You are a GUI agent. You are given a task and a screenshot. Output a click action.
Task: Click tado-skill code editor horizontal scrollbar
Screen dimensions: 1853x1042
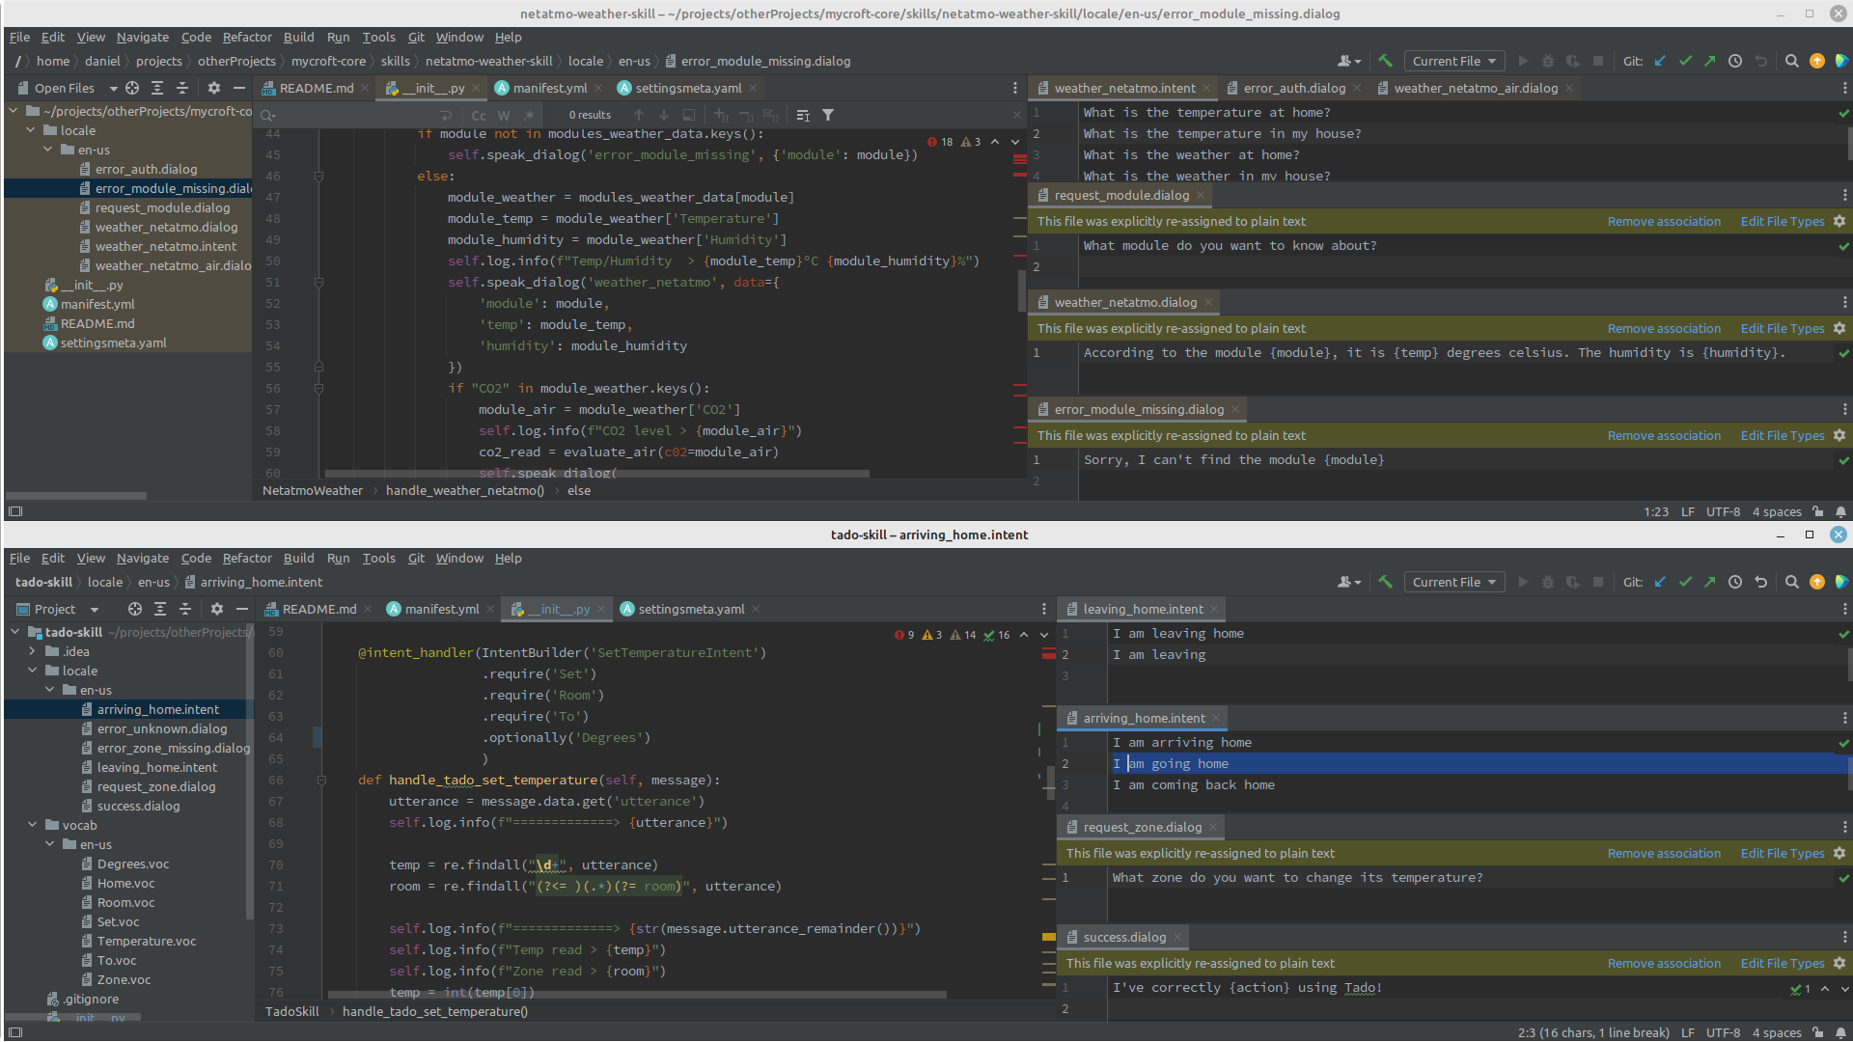637,995
